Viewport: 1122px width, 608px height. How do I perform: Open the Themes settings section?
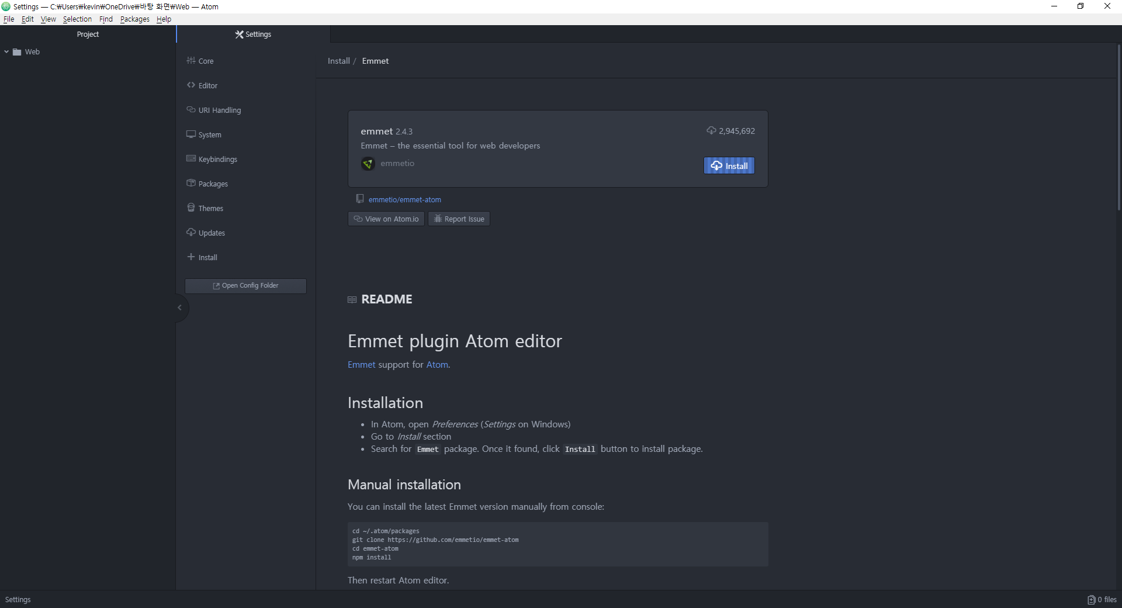tap(245, 208)
